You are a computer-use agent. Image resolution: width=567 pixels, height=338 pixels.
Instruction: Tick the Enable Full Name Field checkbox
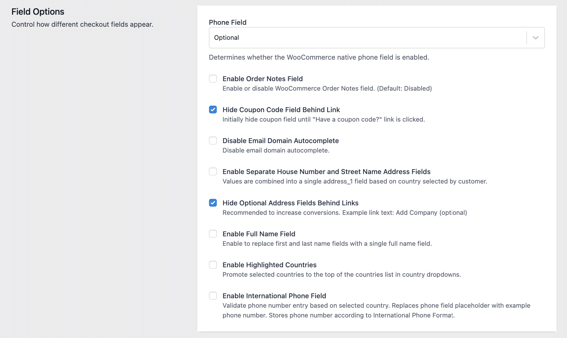(213, 234)
